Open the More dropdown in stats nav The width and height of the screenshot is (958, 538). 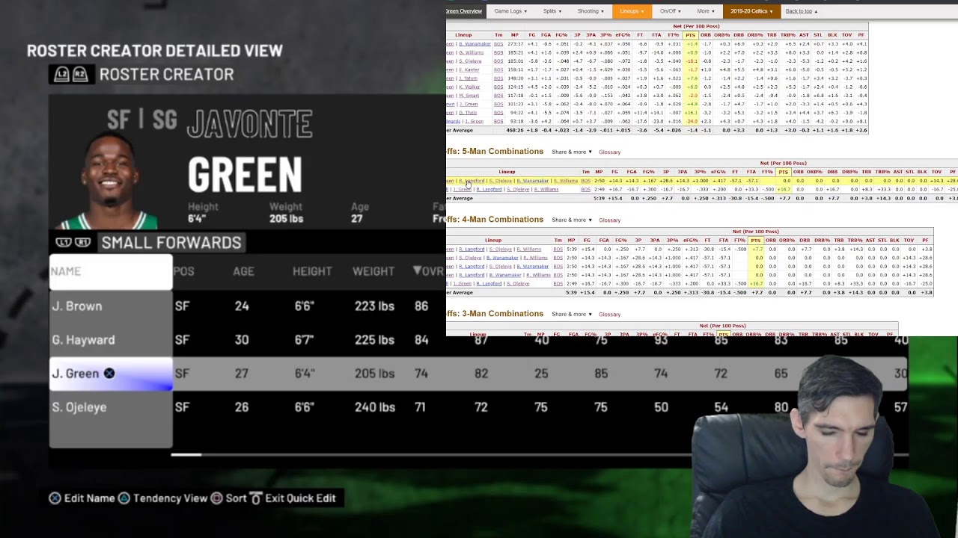click(x=706, y=11)
